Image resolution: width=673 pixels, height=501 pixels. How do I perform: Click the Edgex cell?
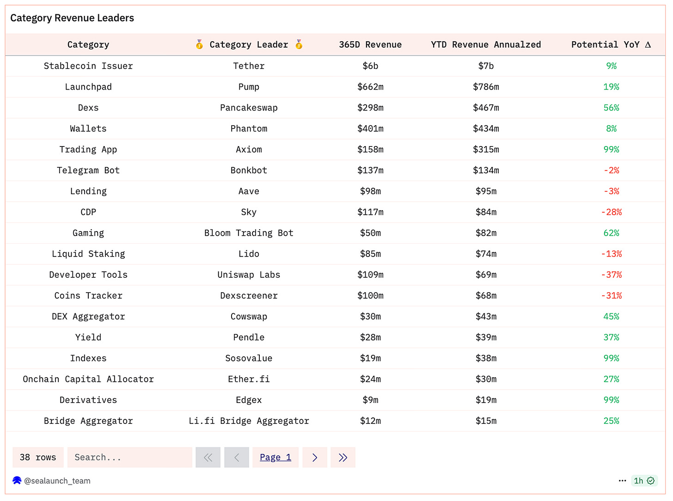click(249, 400)
